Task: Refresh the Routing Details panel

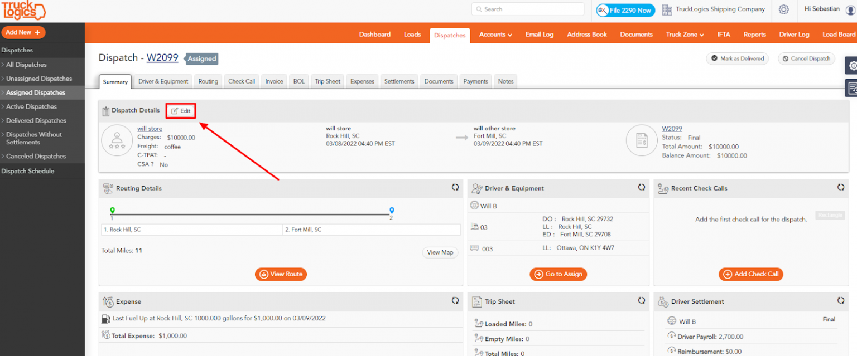Action: (455, 188)
